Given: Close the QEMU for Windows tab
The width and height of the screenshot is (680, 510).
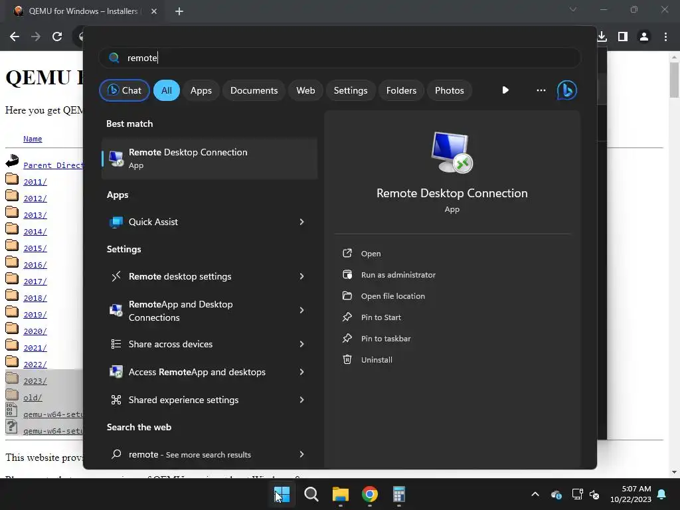Looking at the screenshot, I should click(154, 11).
